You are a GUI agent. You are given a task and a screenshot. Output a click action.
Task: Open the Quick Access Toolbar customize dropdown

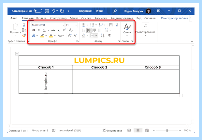(x=68, y=11)
